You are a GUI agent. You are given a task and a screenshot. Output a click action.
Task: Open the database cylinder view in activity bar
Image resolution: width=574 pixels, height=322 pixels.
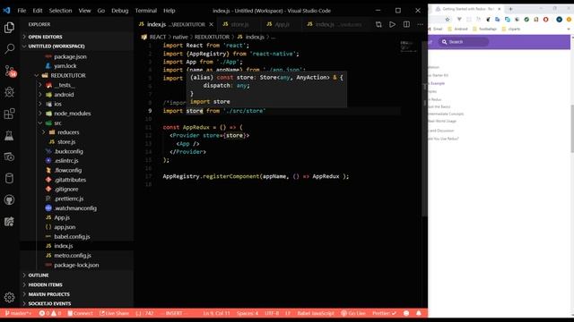click(x=9, y=179)
